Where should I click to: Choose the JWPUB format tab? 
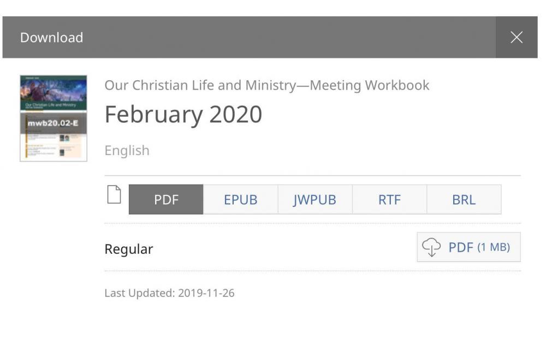click(314, 200)
